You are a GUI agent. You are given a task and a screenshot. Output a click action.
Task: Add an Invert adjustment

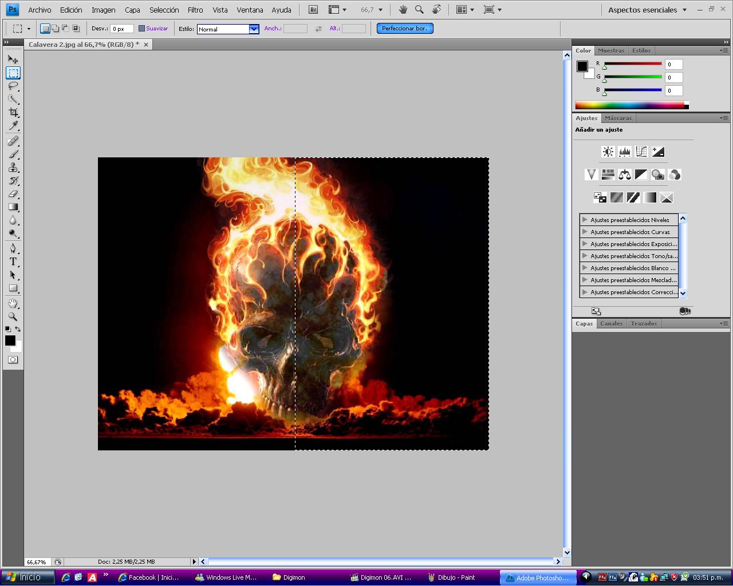[x=600, y=197]
